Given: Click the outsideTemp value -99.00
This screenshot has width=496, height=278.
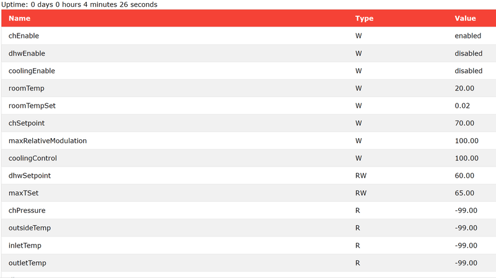Looking at the screenshot, I should [x=466, y=228].
